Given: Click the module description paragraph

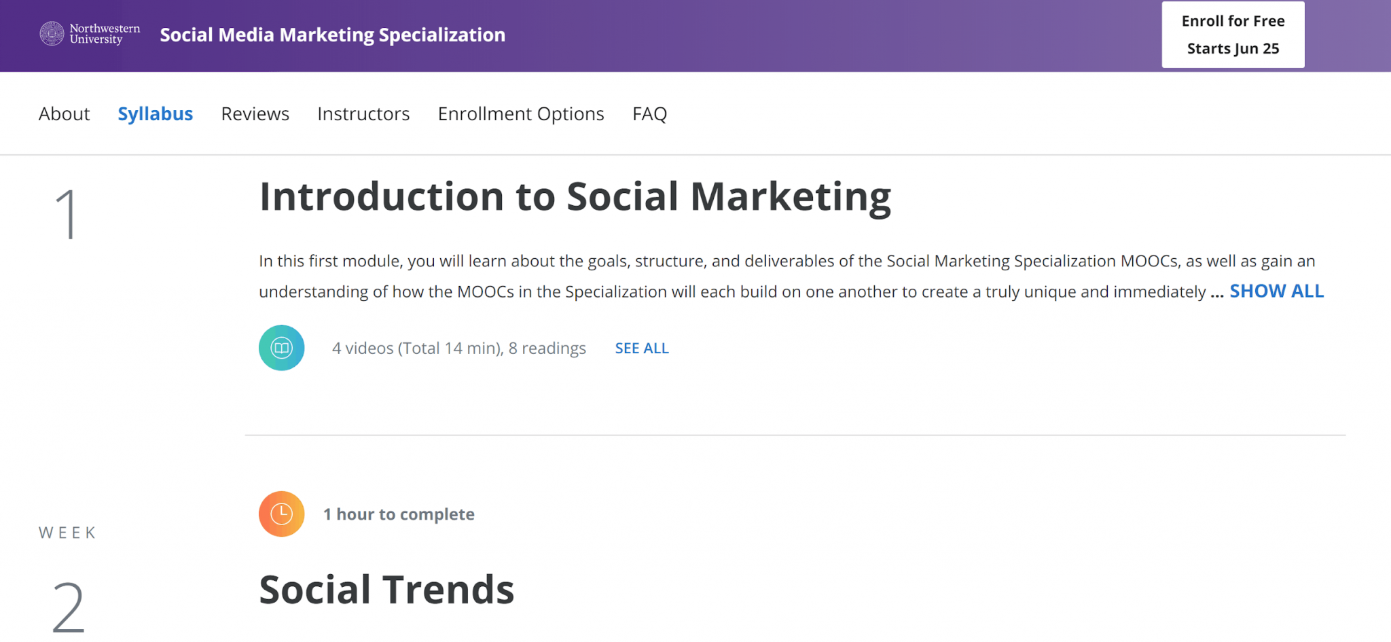Looking at the screenshot, I should pos(791,277).
